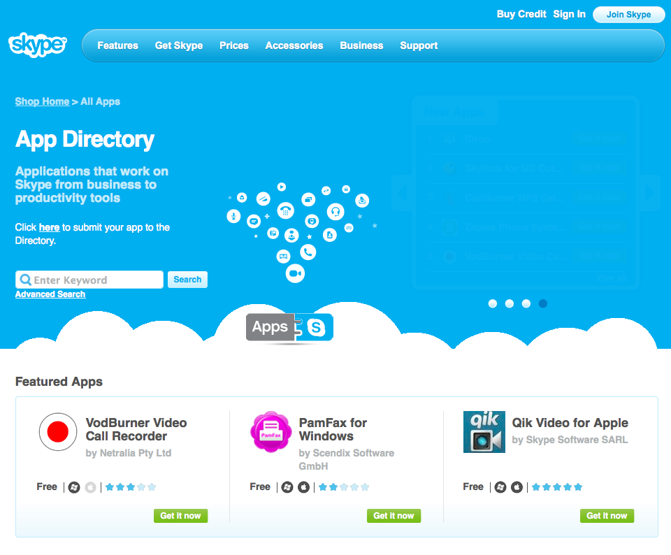Click the 'by Scendix Software GmbH' developer text
The height and width of the screenshot is (555, 671).
click(x=346, y=459)
